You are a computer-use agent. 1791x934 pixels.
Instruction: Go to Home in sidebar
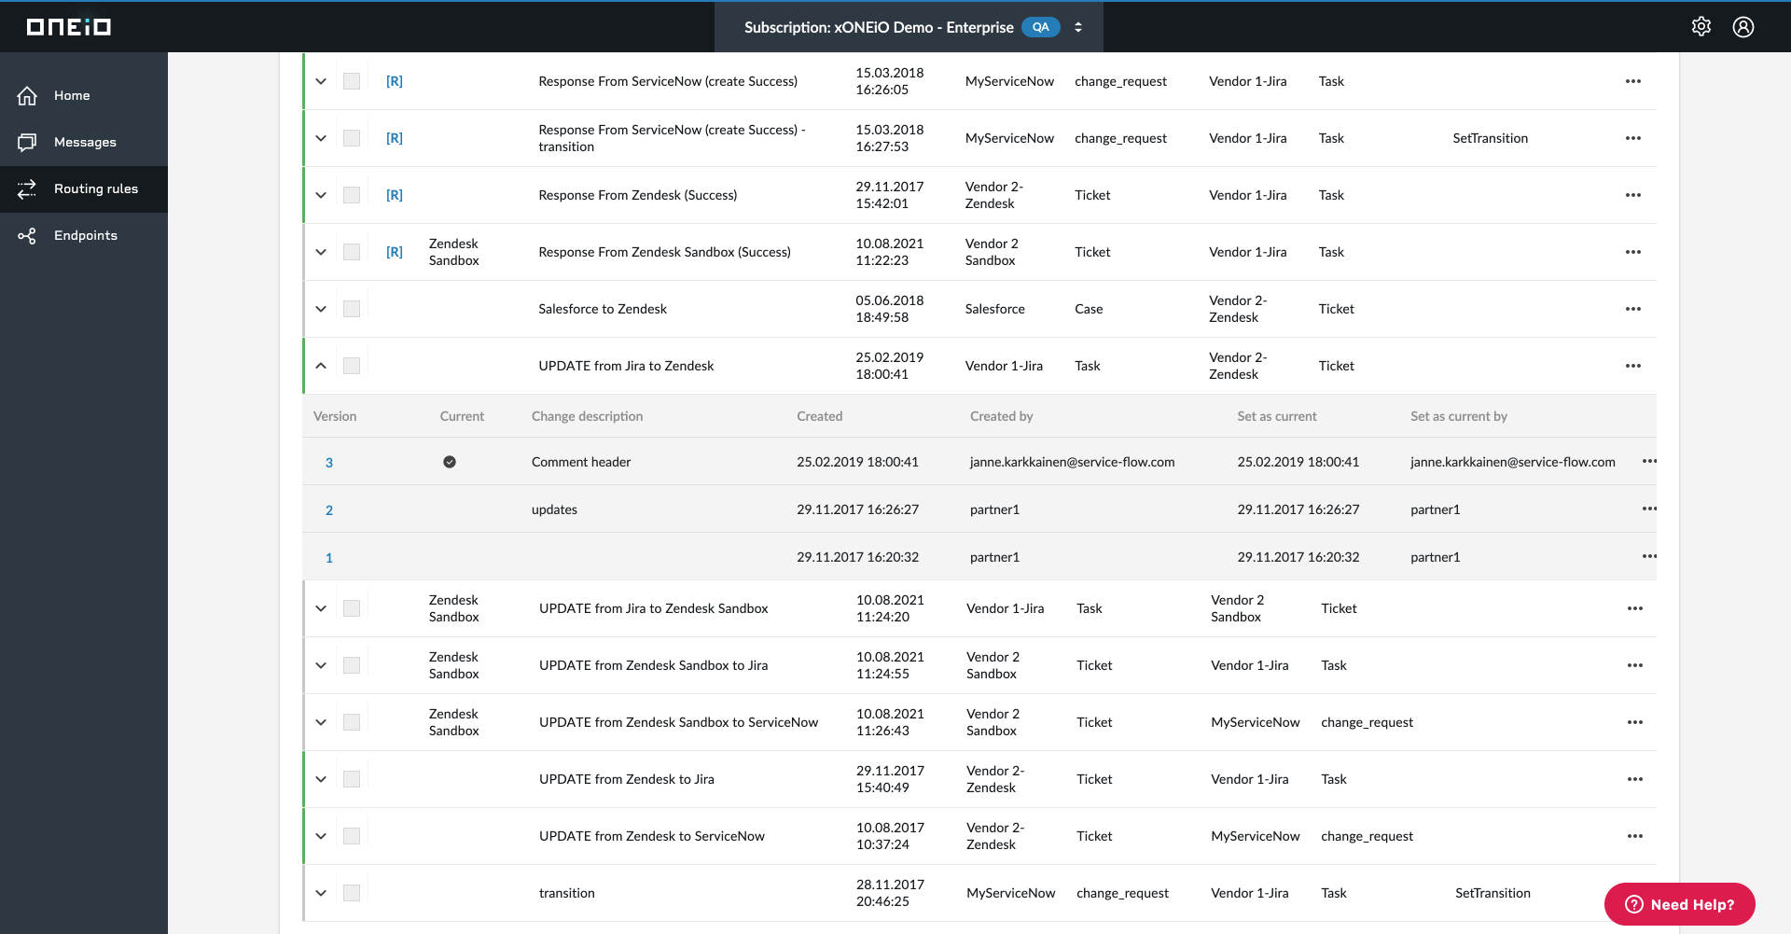tap(84, 95)
